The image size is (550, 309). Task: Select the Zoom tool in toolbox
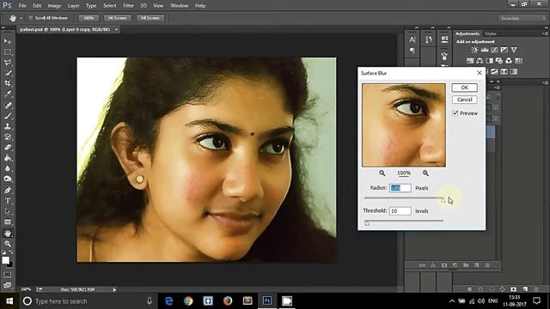click(8, 244)
